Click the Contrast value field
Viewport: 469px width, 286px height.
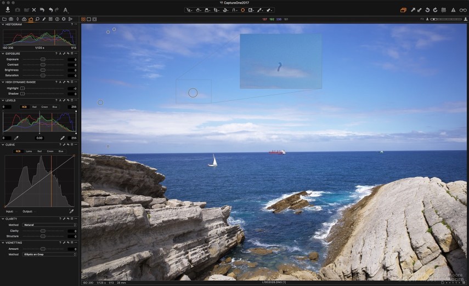click(x=72, y=65)
